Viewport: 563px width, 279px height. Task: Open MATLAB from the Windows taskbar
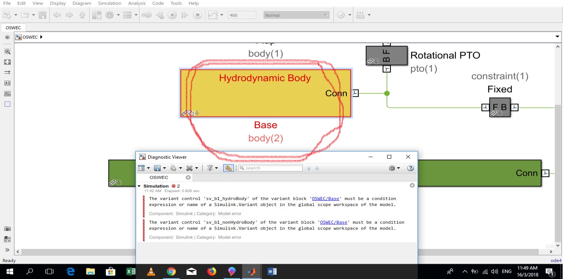[x=252, y=272]
